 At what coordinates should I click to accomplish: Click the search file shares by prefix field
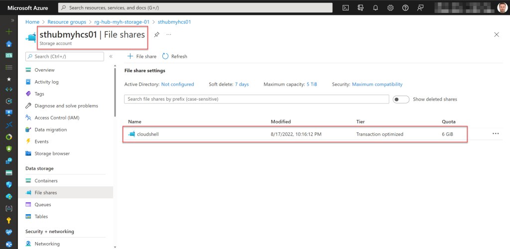[x=256, y=99]
